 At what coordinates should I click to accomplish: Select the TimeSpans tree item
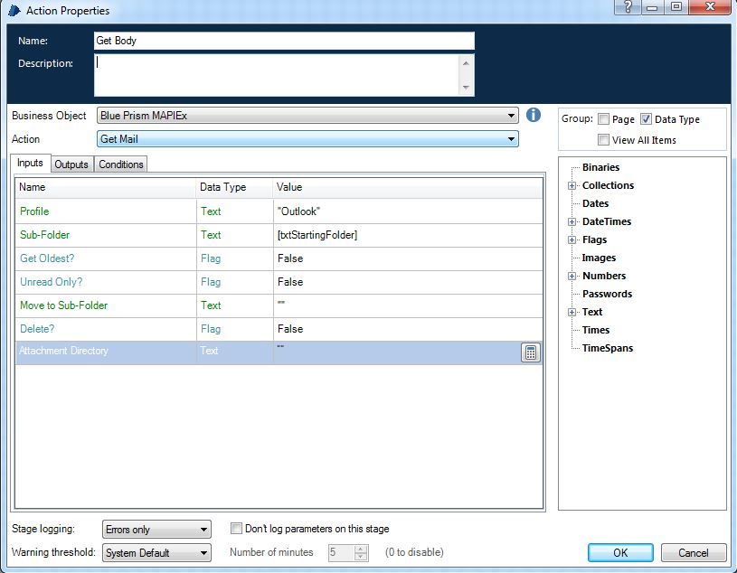(608, 348)
